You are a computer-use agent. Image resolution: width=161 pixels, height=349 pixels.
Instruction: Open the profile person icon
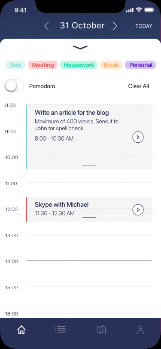pos(140,330)
